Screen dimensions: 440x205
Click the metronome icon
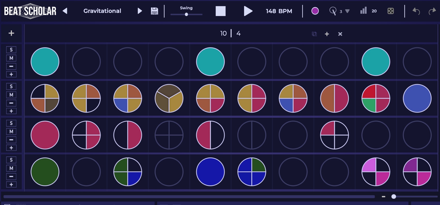(333, 11)
